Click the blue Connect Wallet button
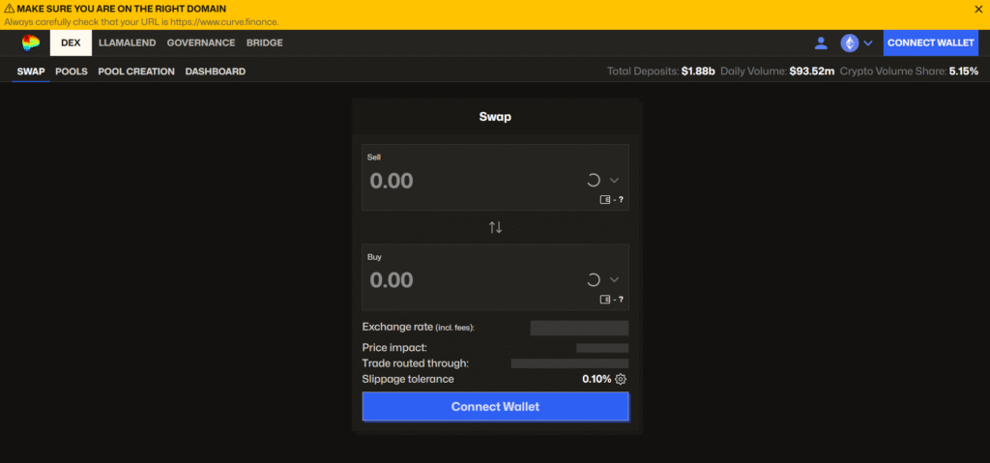Viewport: 990px width, 463px height. (x=496, y=407)
